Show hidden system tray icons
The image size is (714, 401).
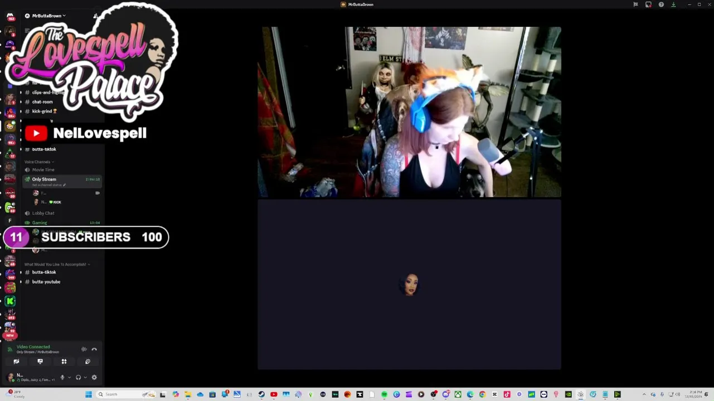[644, 394]
